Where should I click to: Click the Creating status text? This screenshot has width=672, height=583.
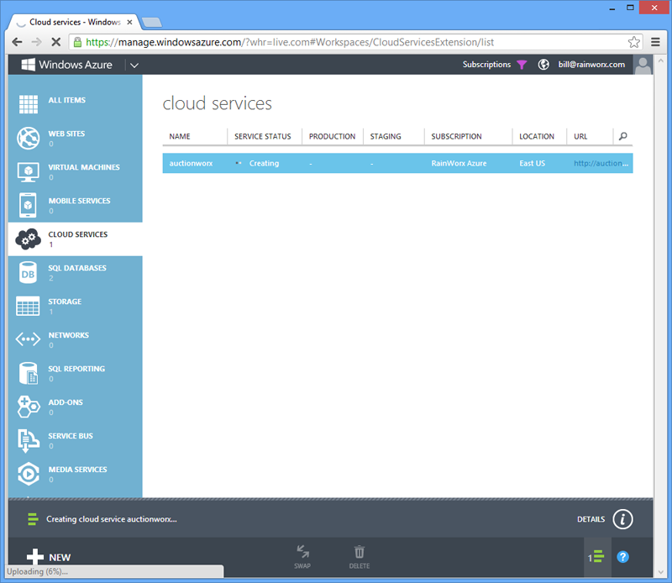coord(264,163)
